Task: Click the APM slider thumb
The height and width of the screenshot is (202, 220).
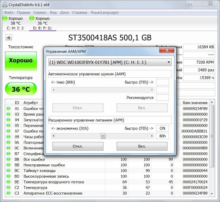Action: pyautogui.click(x=103, y=136)
